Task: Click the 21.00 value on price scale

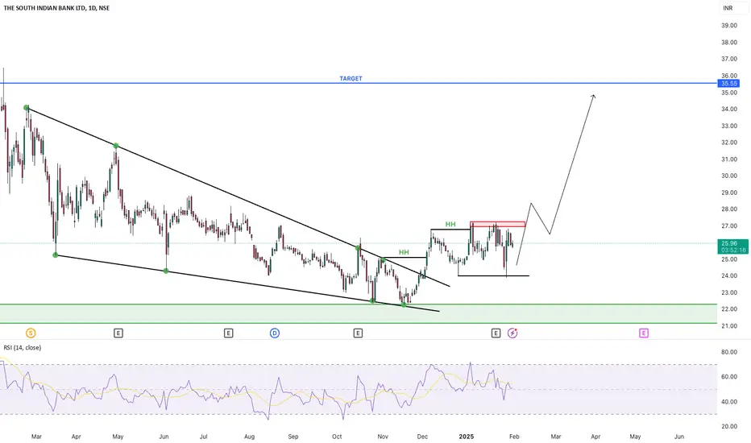Action: click(729, 326)
